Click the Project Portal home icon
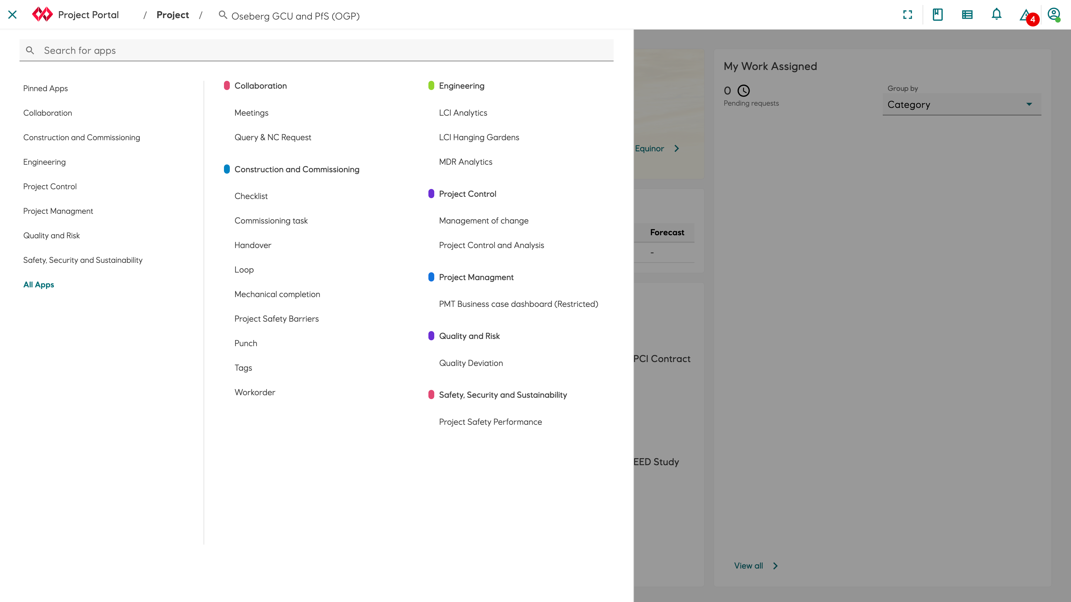 (41, 14)
